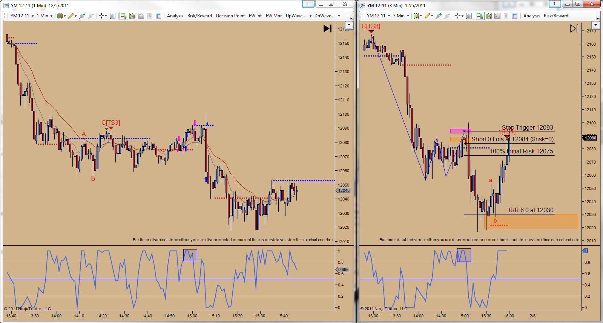
Task: Toggle L link button on 3 Min window
Action: pos(555,4)
